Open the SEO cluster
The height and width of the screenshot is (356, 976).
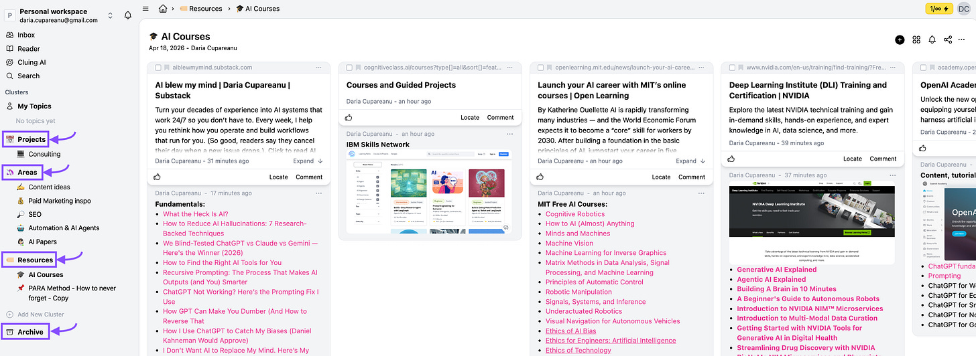pos(35,214)
